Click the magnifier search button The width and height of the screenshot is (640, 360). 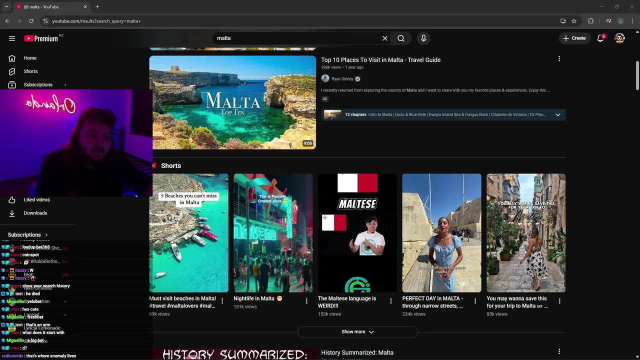click(x=401, y=38)
